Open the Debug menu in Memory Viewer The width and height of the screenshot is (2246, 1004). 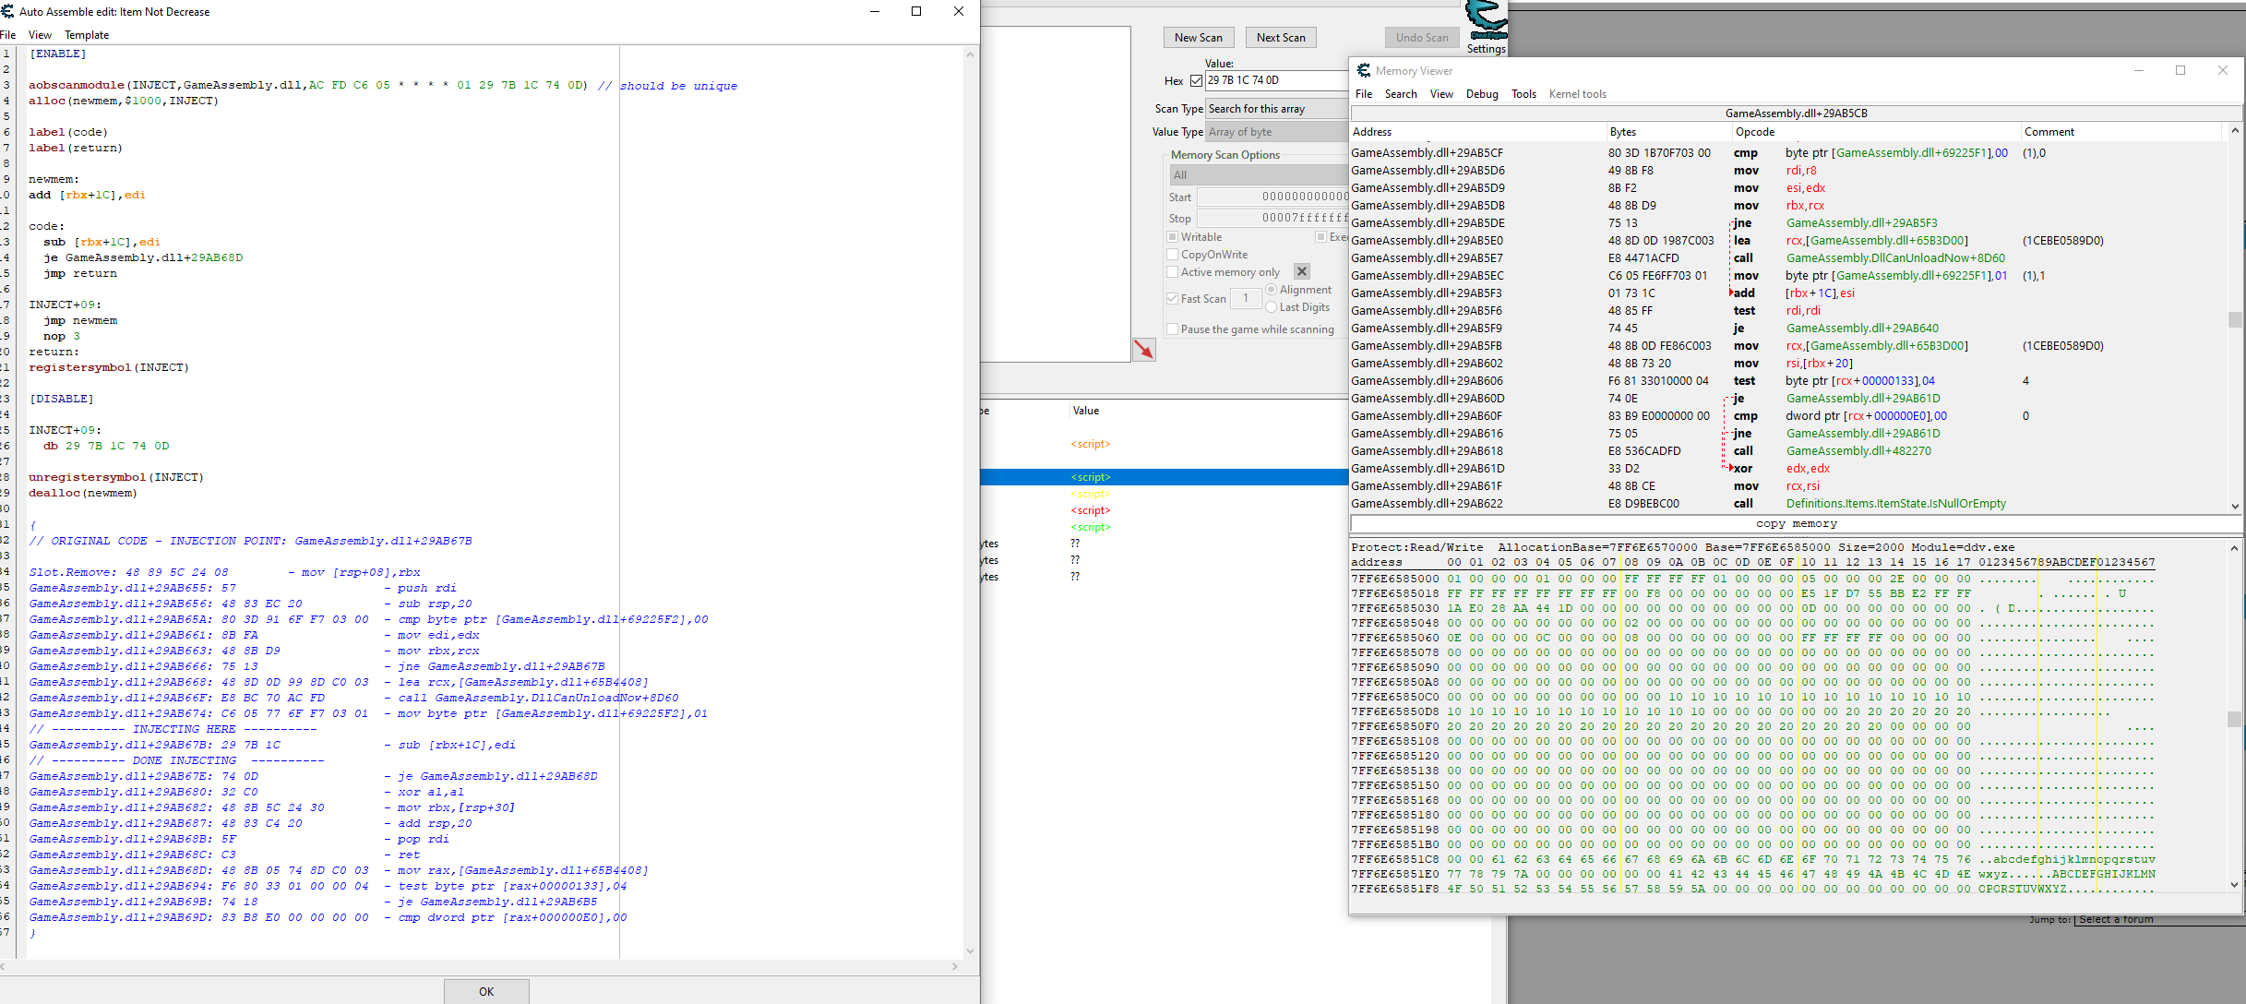[x=1481, y=94]
